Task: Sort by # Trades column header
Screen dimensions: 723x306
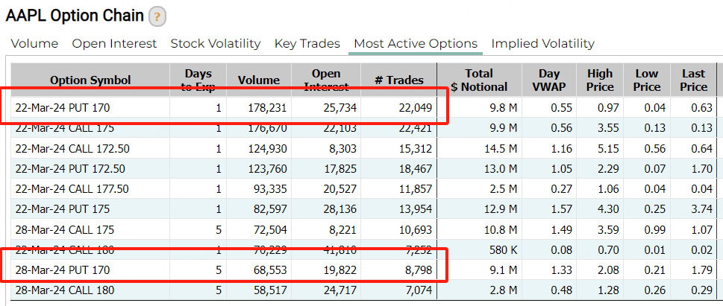Action: tap(399, 80)
